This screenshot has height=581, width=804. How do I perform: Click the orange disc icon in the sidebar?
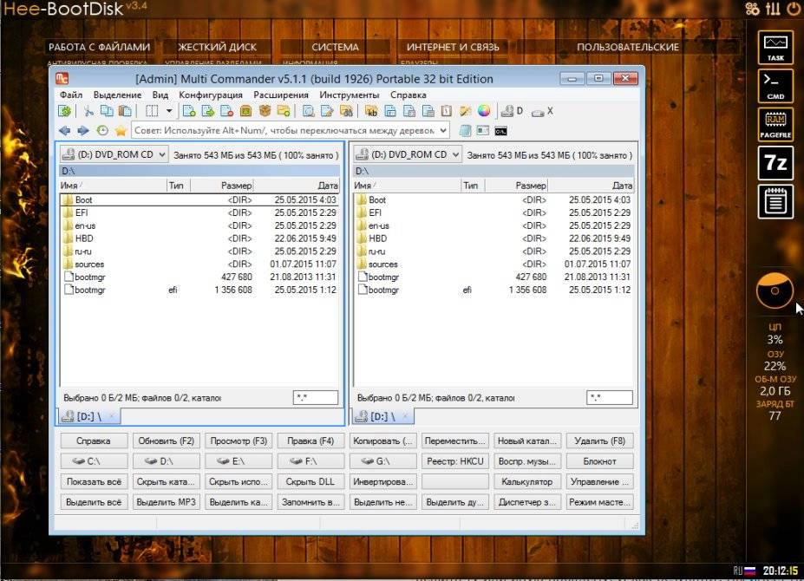775,290
